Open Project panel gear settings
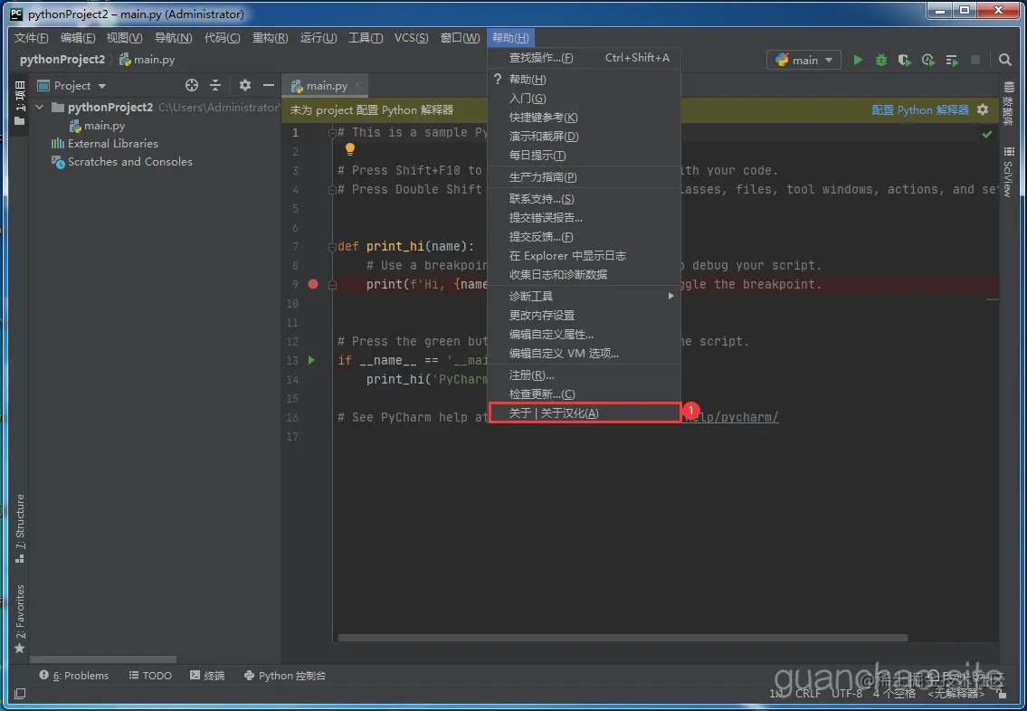Screen dimensions: 1027x711 [245, 85]
